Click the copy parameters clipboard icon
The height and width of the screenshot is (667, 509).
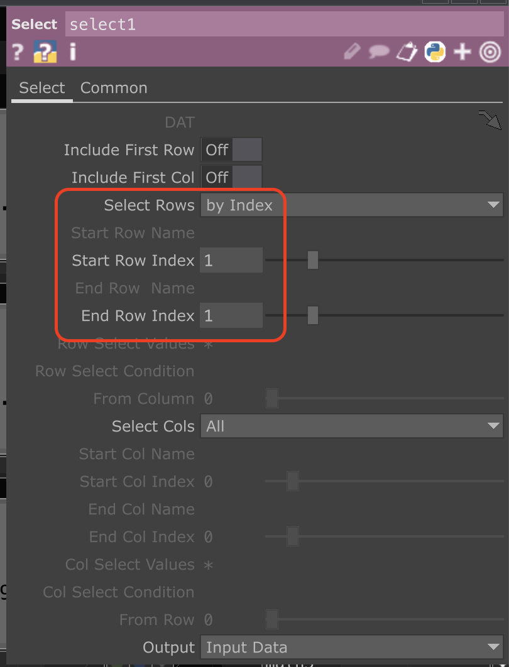point(407,52)
